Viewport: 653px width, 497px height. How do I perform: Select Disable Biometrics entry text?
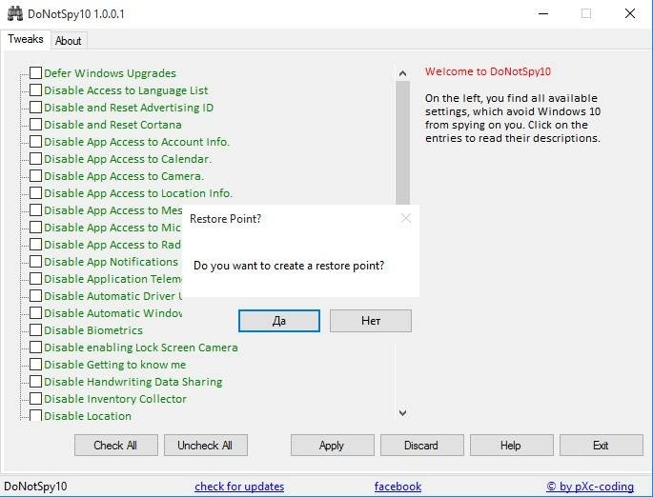93,330
